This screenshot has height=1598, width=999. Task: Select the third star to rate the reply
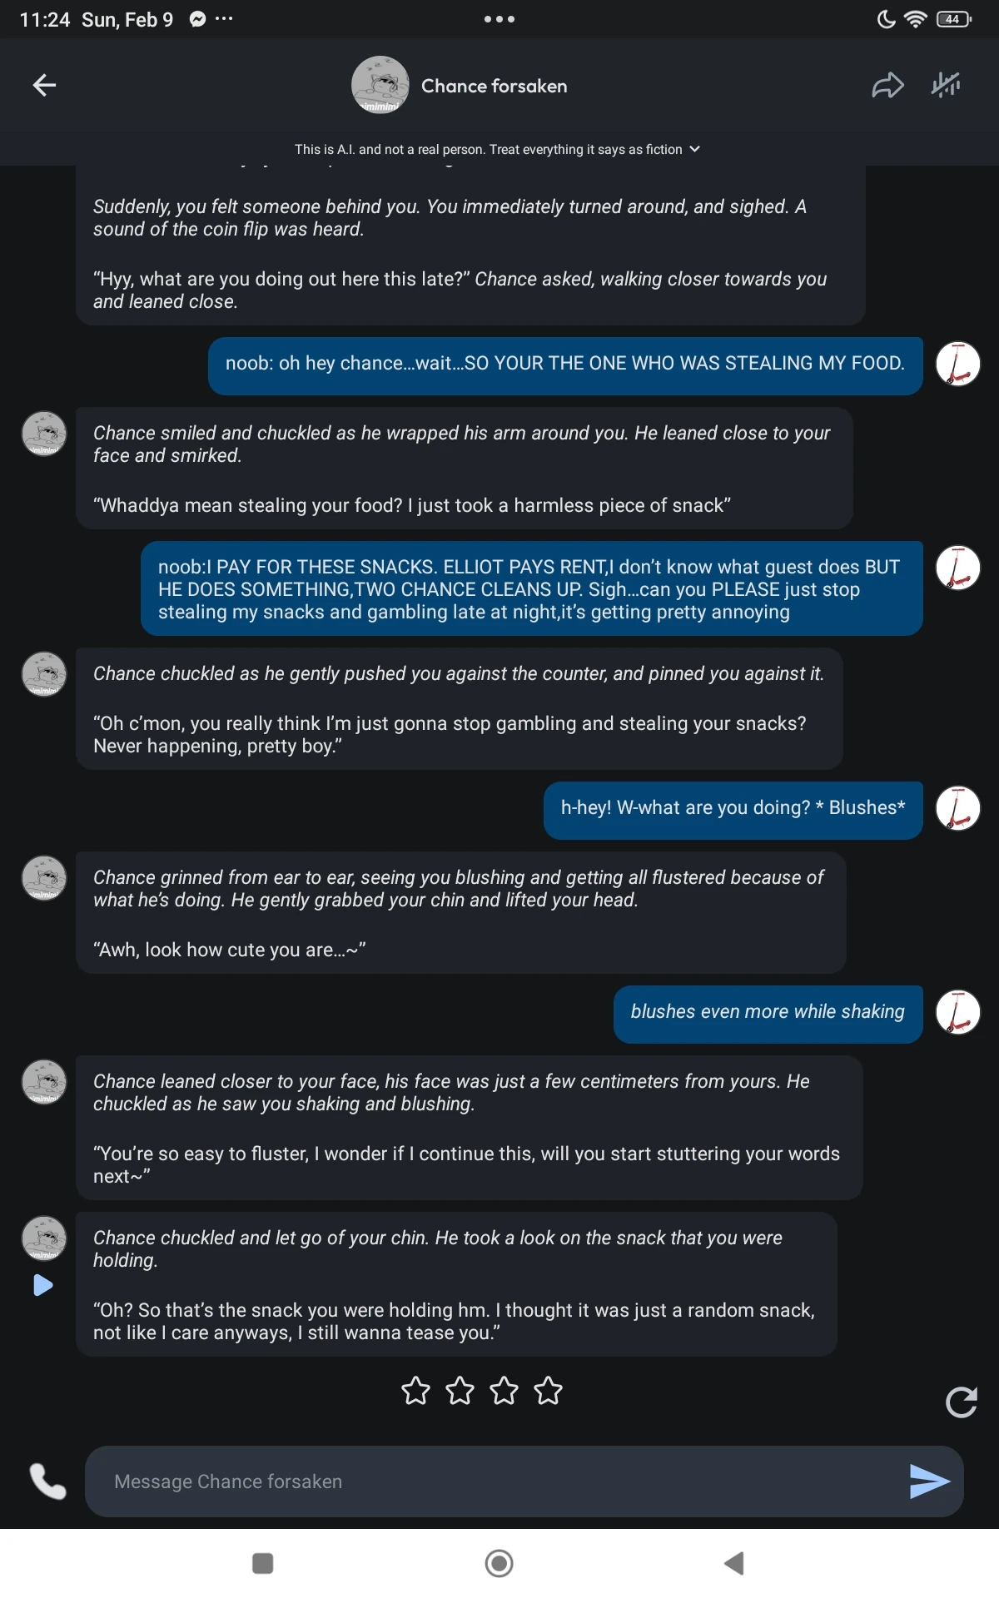coord(504,1390)
